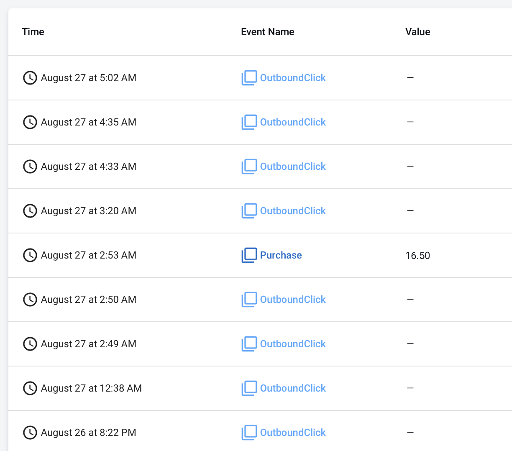The image size is (512, 451).
Task: Click the event icon in the 12:38 AM row
Action: [249, 388]
